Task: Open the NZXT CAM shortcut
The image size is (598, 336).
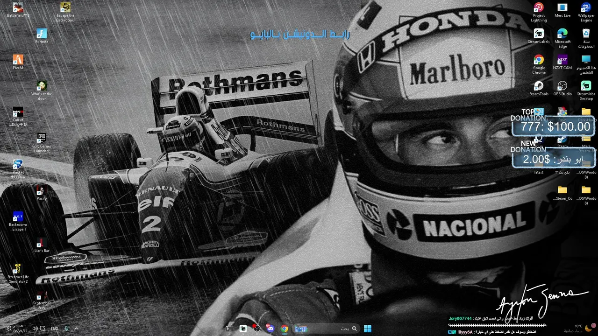Action: tap(562, 62)
